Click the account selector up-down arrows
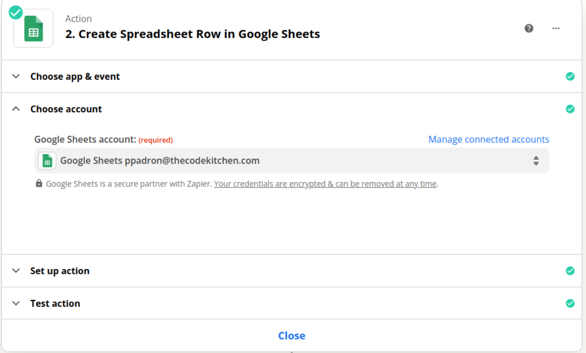 point(536,161)
